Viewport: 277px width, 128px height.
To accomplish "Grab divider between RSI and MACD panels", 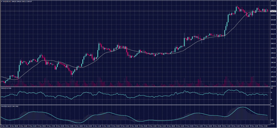I will pos(135,104).
